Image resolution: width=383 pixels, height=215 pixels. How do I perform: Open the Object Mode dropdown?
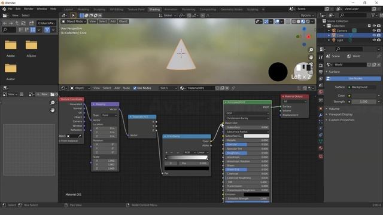(74, 21)
